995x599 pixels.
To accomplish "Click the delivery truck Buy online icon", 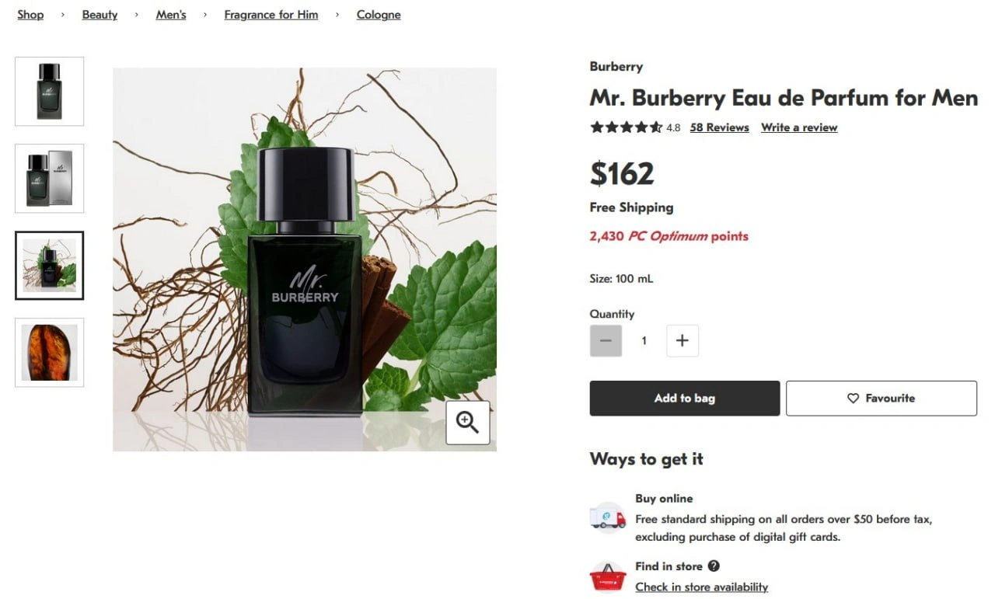I will tap(607, 517).
